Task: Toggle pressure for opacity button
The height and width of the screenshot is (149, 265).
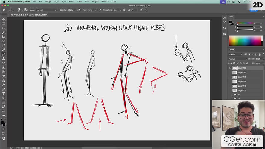Action: 79,10
